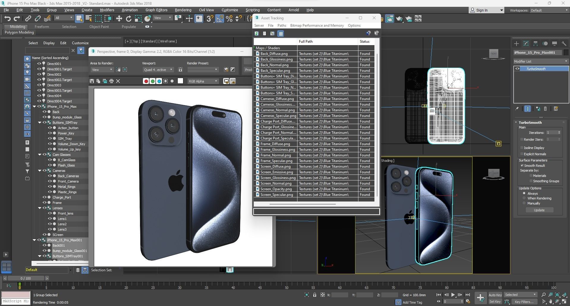Image resolution: width=570 pixels, height=306 pixels.
Task: Open the Modifier List dropdown
Action: pos(541,61)
